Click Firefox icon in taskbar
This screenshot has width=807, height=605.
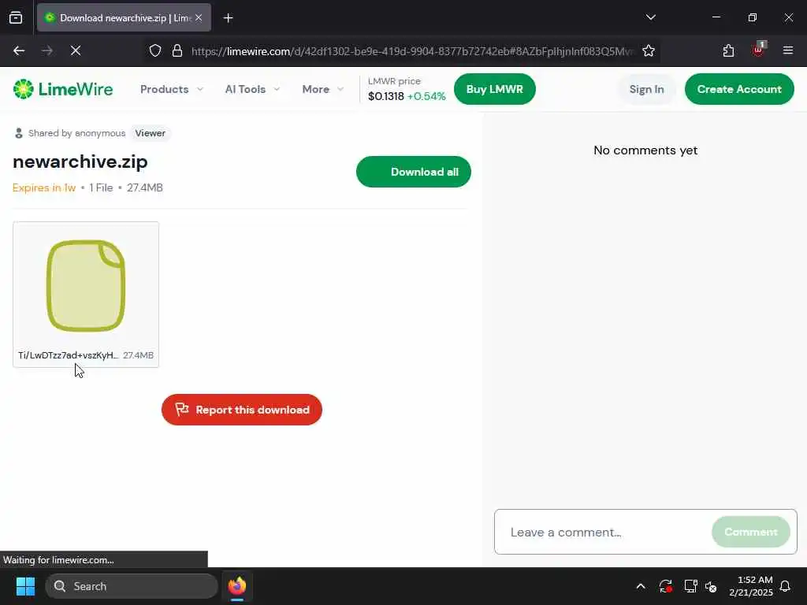click(237, 586)
